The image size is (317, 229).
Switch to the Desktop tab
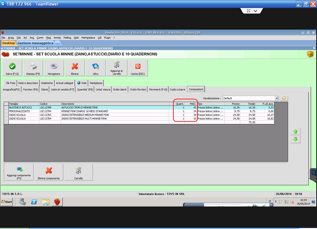pos(8,43)
